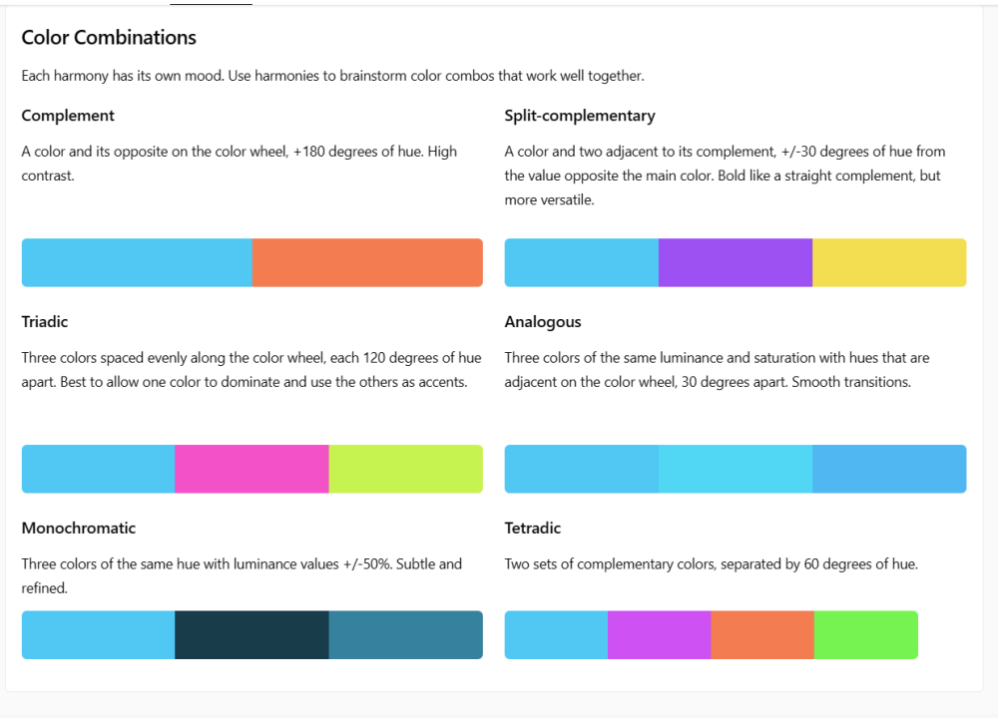Click the Color Combinations heading
The height and width of the screenshot is (718, 998).
point(109,38)
